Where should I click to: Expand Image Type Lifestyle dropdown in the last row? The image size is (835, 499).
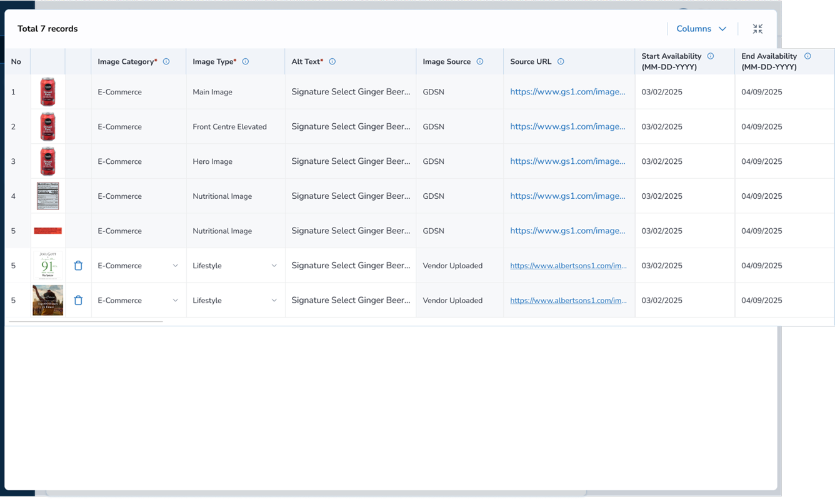274,300
